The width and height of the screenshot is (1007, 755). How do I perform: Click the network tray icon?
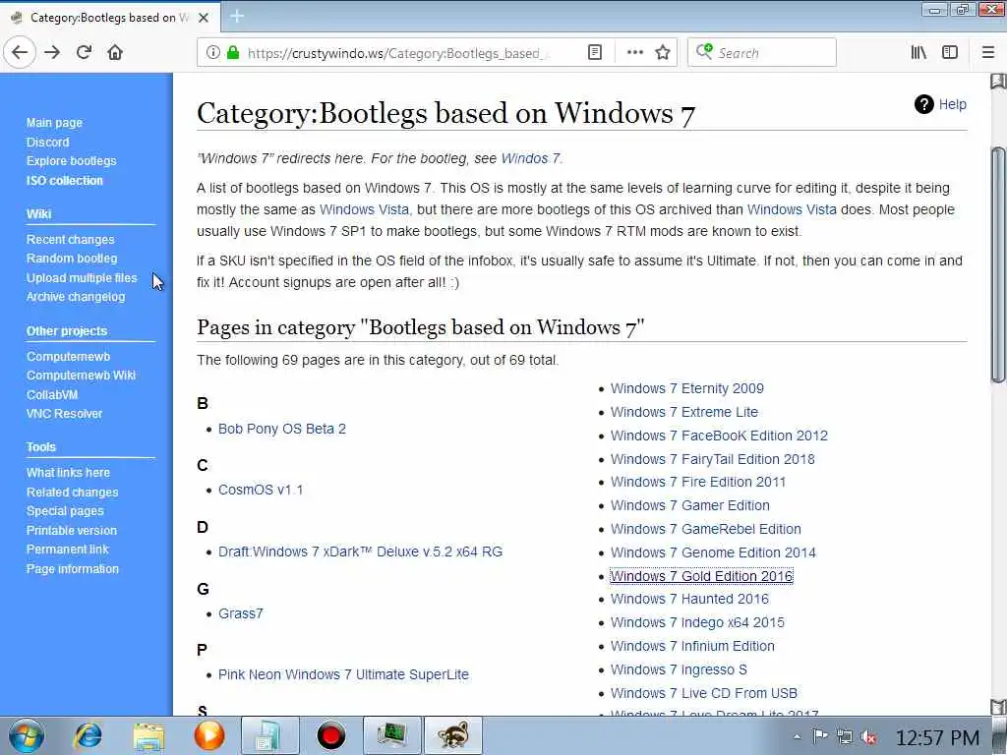pyautogui.click(x=845, y=737)
